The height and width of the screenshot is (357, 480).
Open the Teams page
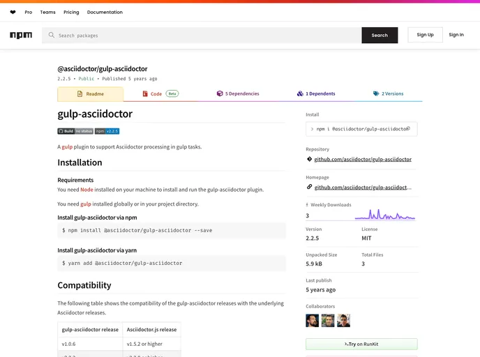[x=47, y=13]
